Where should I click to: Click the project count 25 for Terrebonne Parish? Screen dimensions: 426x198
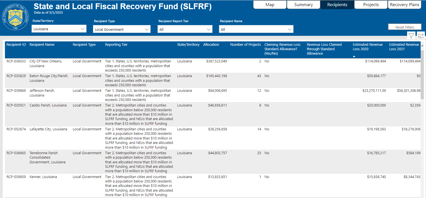(x=259, y=153)
